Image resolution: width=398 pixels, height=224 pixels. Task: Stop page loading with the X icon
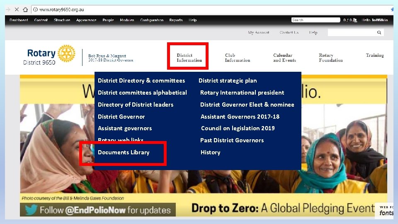[x=17, y=10]
